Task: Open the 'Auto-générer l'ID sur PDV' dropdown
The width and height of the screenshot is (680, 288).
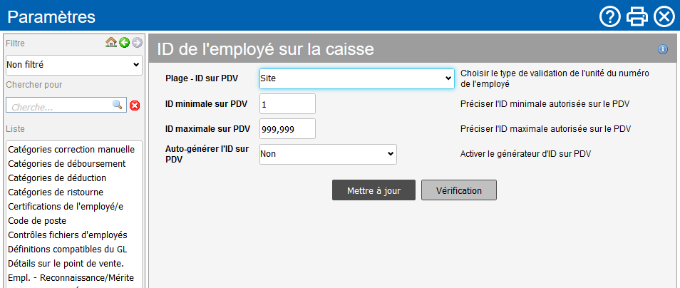Action: [x=327, y=153]
